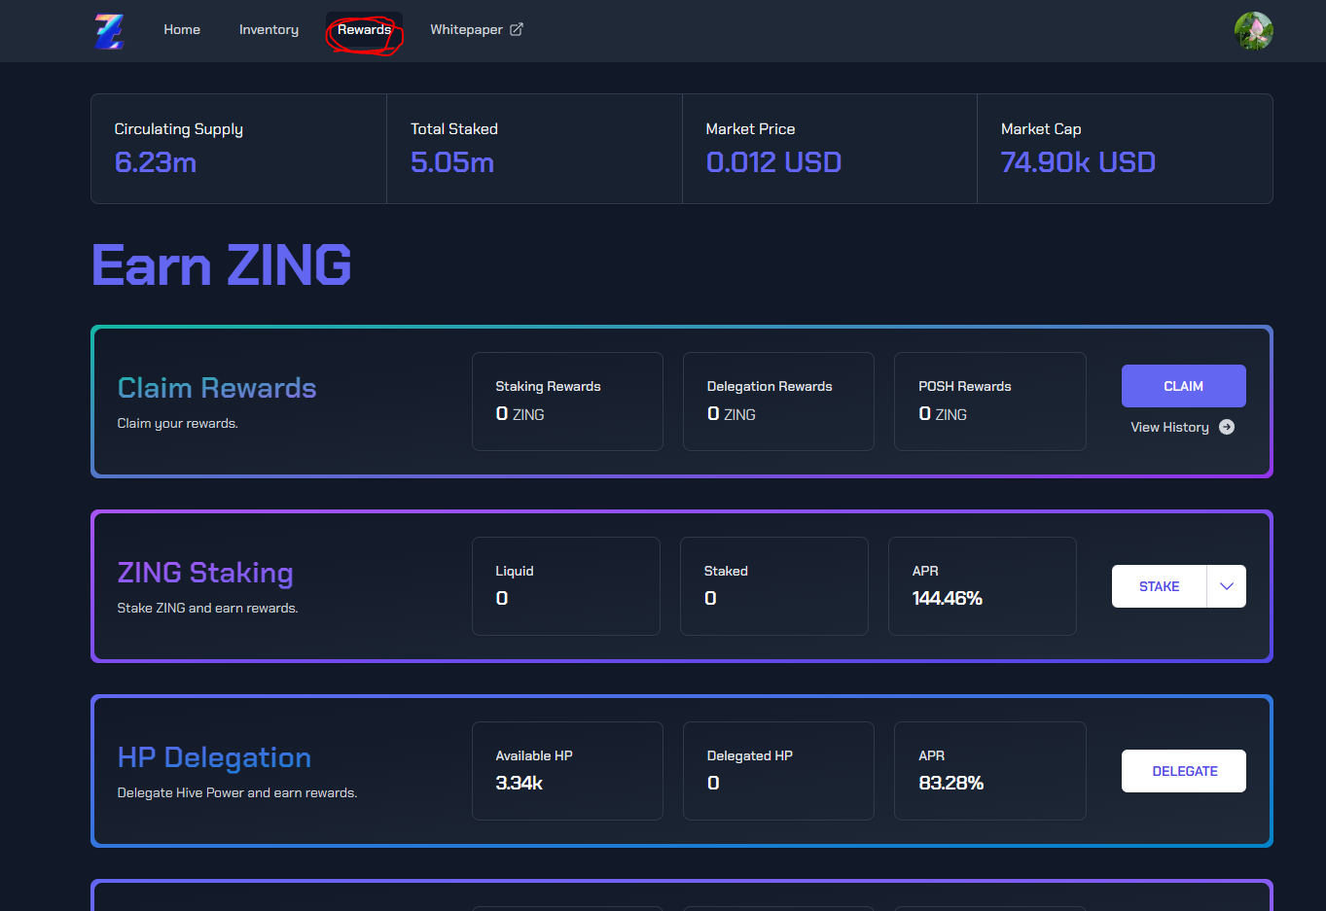Click the ZING Staking heading
The height and width of the screenshot is (911, 1326).
[x=205, y=573]
